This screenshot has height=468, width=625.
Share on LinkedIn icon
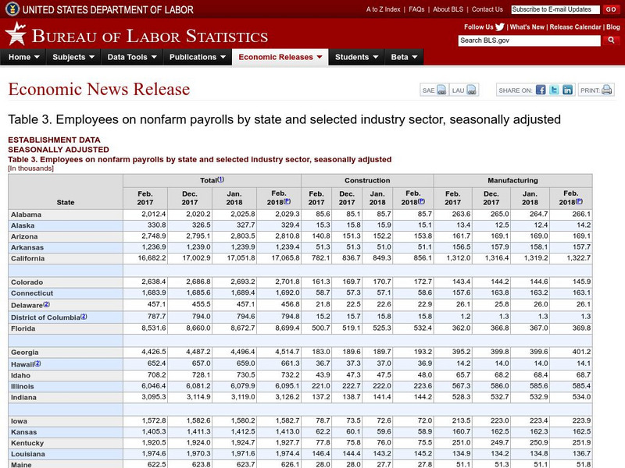point(567,90)
